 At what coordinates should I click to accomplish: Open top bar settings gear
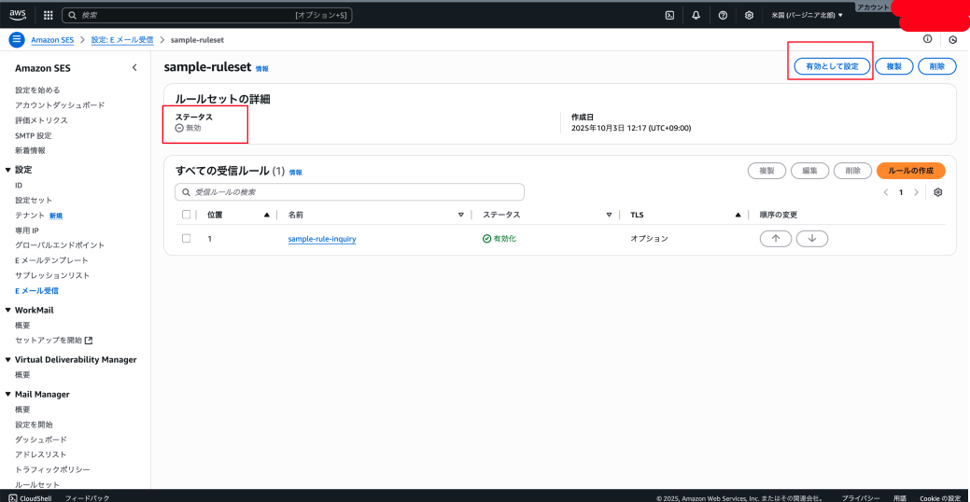point(749,16)
